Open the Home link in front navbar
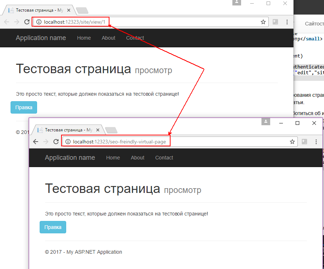Screen dimensions: 324x269 [x=113, y=158]
